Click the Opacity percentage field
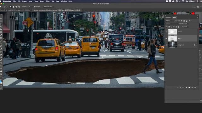202x113 pixels. (186, 24)
